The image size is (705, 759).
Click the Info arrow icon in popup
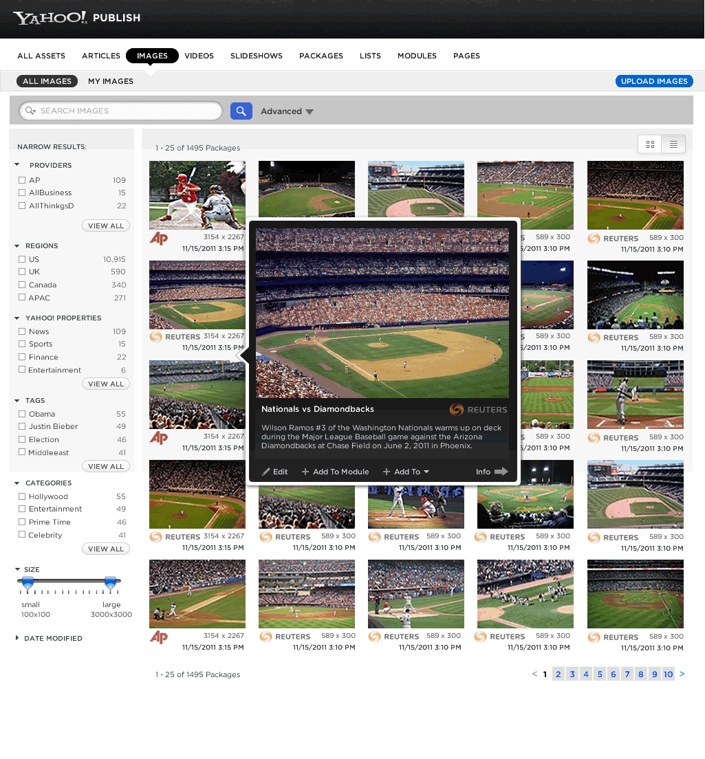point(501,472)
